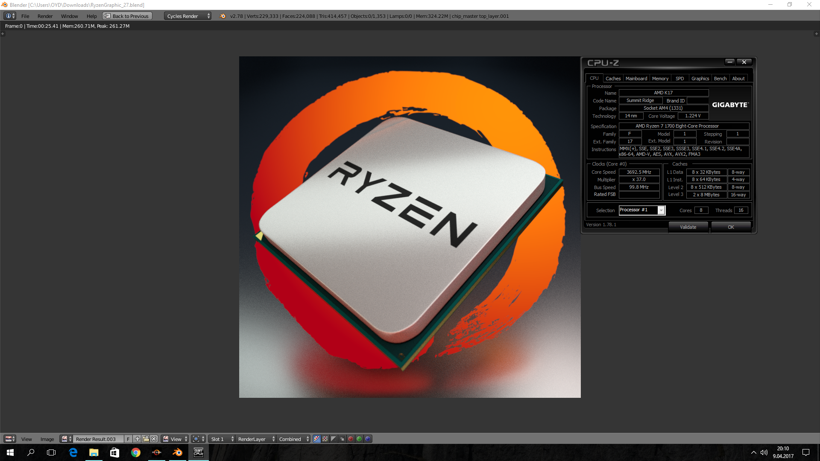This screenshot has width=820, height=461.
Task: Click the Validate button in CPU-Z
Action: tap(688, 227)
